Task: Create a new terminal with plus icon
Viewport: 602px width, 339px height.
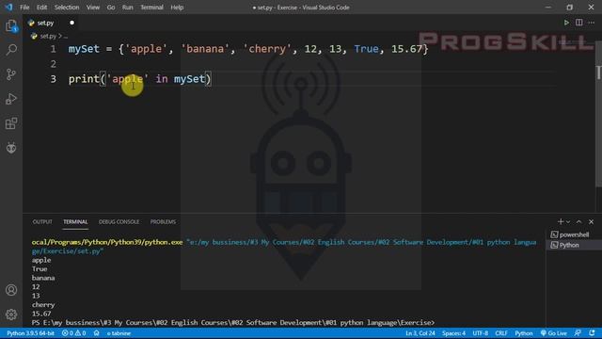Action: (561, 222)
